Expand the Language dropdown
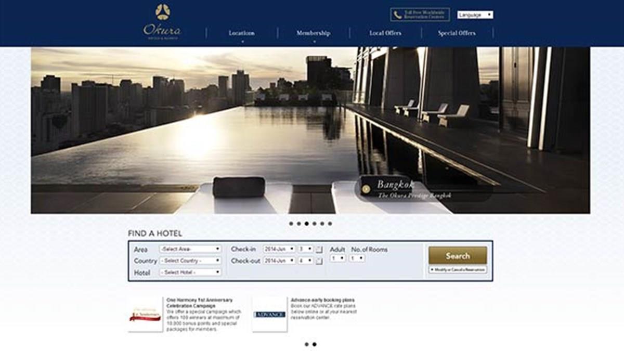This screenshot has width=624, height=351. click(475, 15)
